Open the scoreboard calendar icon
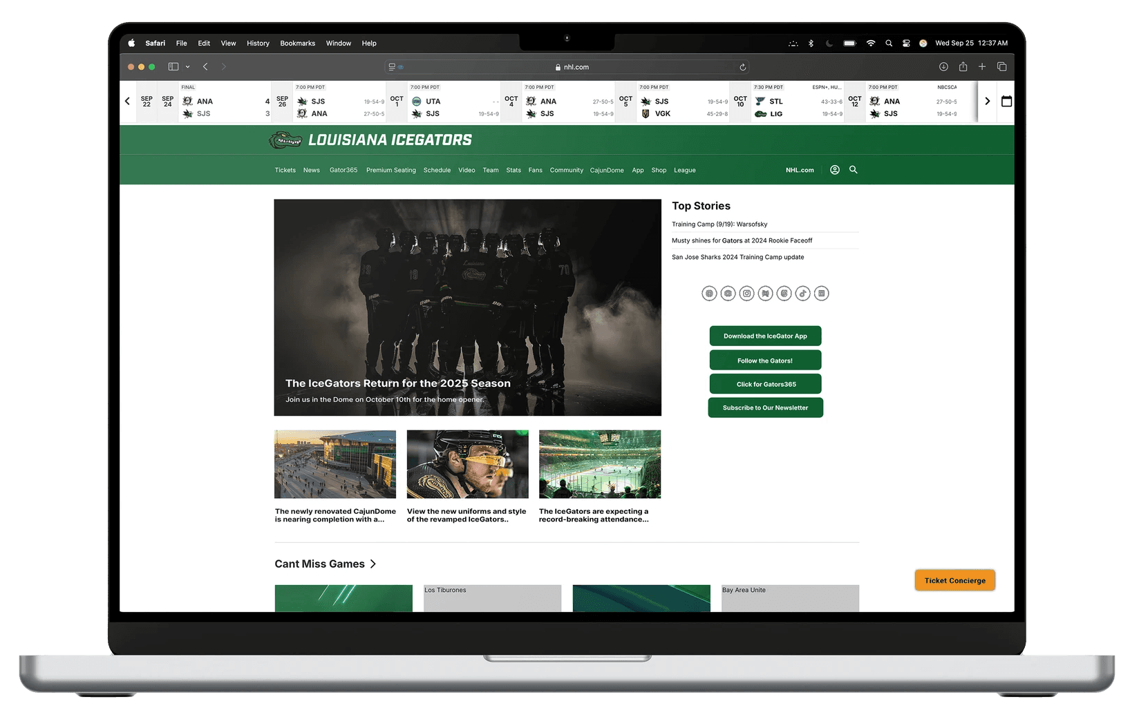Screen dimensions: 1130x708 click(x=1006, y=101)
